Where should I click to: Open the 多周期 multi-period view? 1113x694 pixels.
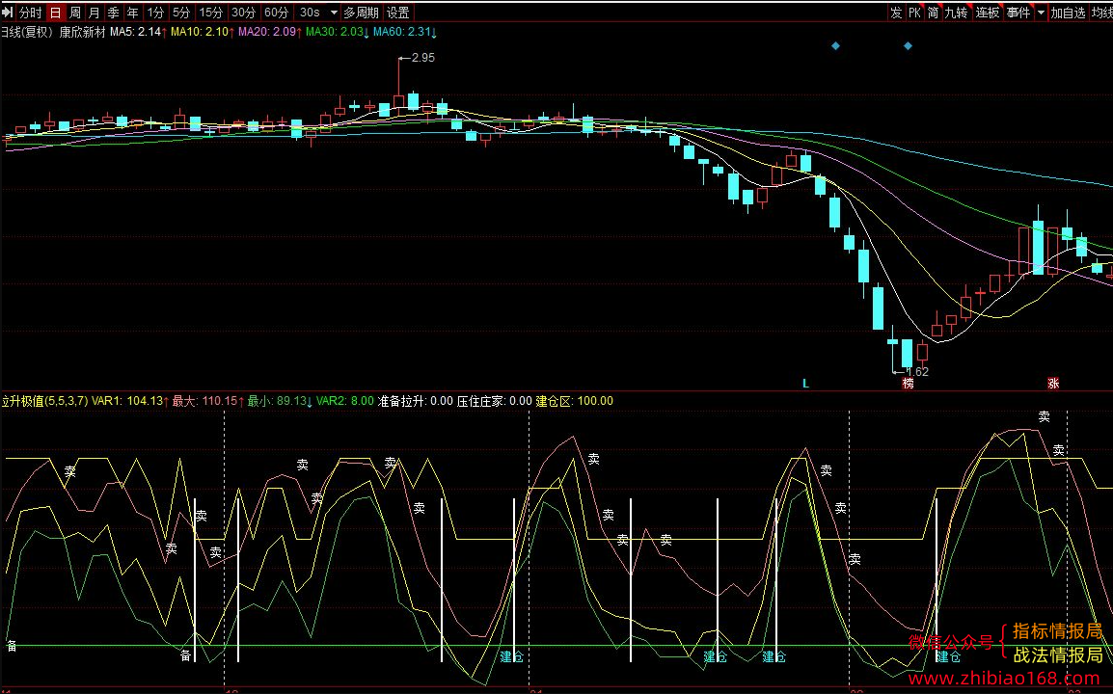(361, 13)
